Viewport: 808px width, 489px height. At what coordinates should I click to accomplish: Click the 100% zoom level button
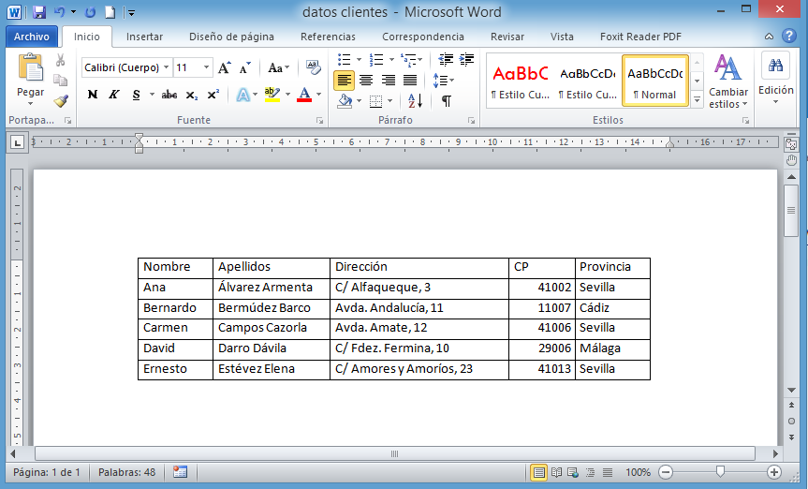click(x=638, y=472)
